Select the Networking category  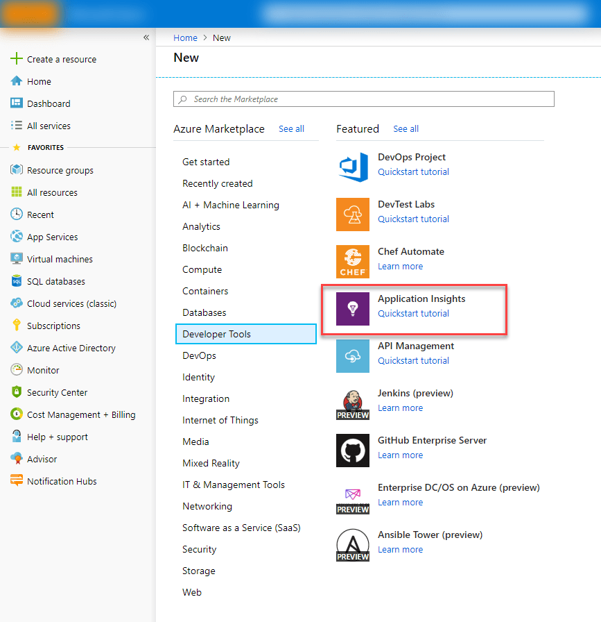coord(207,506)
